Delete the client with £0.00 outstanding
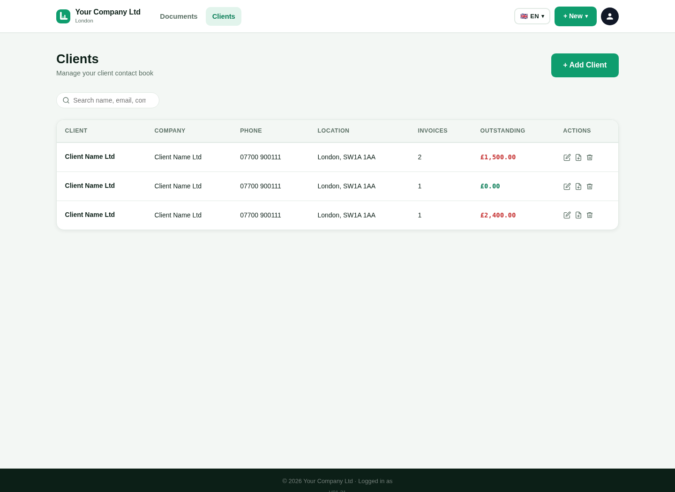The height and width of the screenshot is (492, 675). click(x=590, y=186)
